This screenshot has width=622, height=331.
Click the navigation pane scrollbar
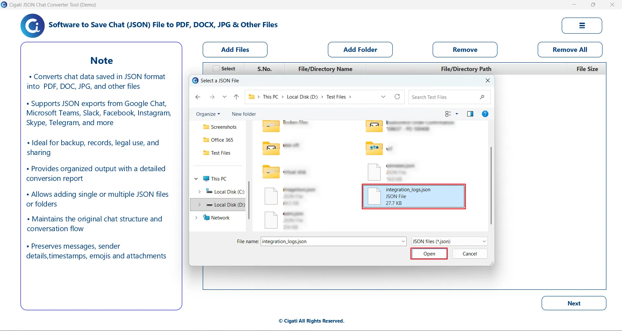point(249,200)
